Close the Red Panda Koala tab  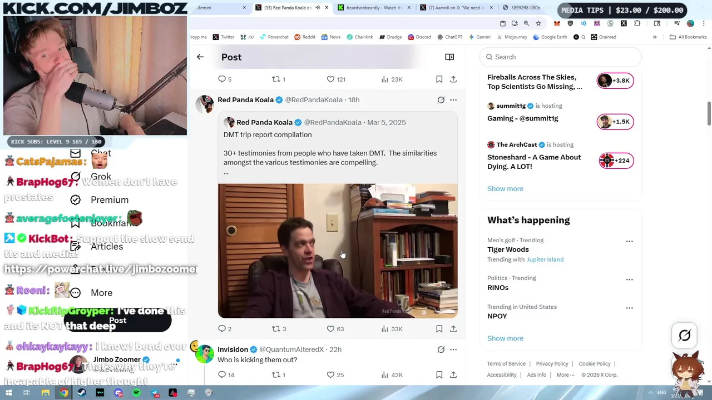pos(327,8)
